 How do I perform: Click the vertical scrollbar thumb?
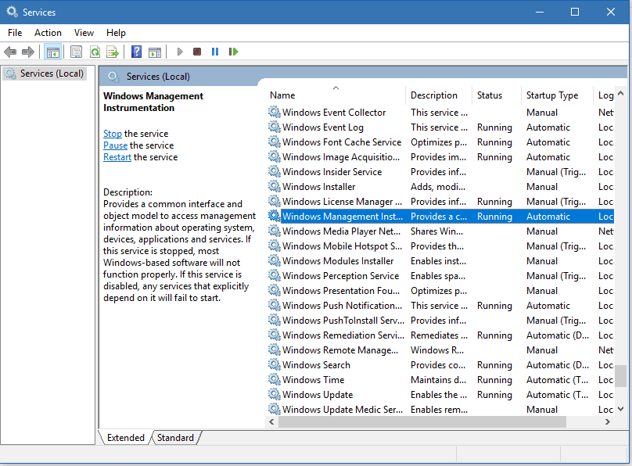[621, 376]
